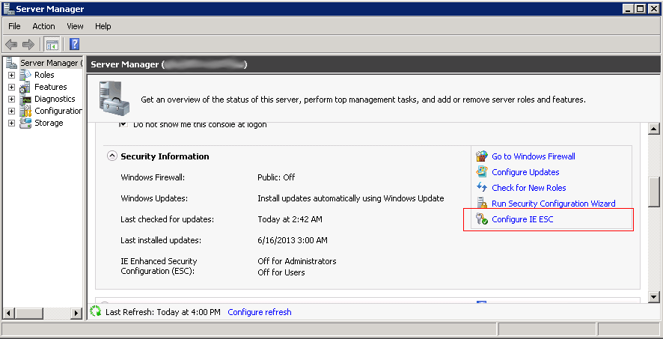Click the Configure Updates icon

pos(482,172)
